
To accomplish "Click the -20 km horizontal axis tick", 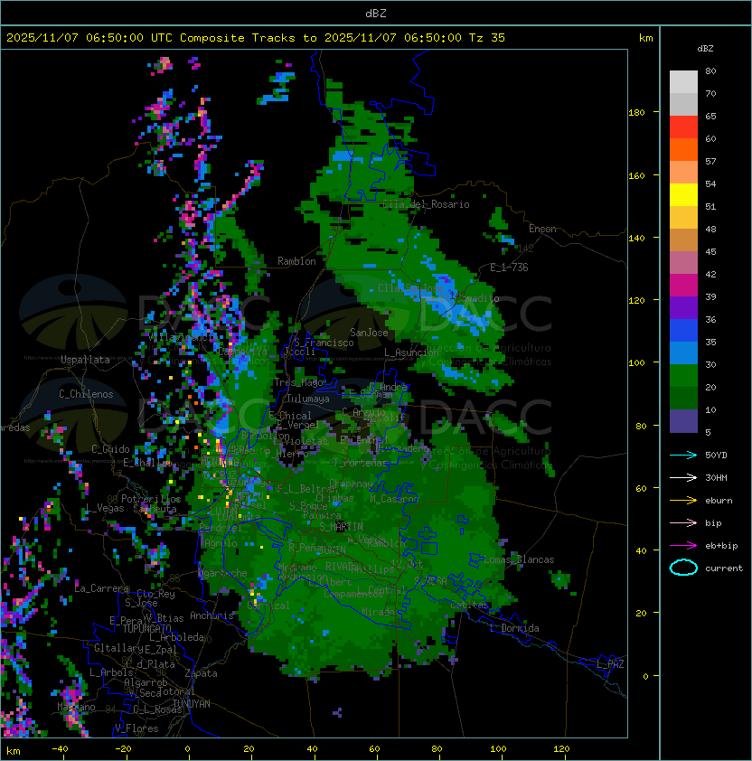I will [123, 749].
